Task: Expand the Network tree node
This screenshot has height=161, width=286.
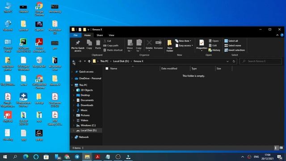Action: (x=72, y=137)
